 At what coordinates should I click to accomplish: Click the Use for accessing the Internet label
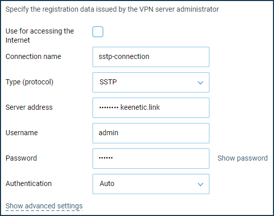[x=40, y=36]
